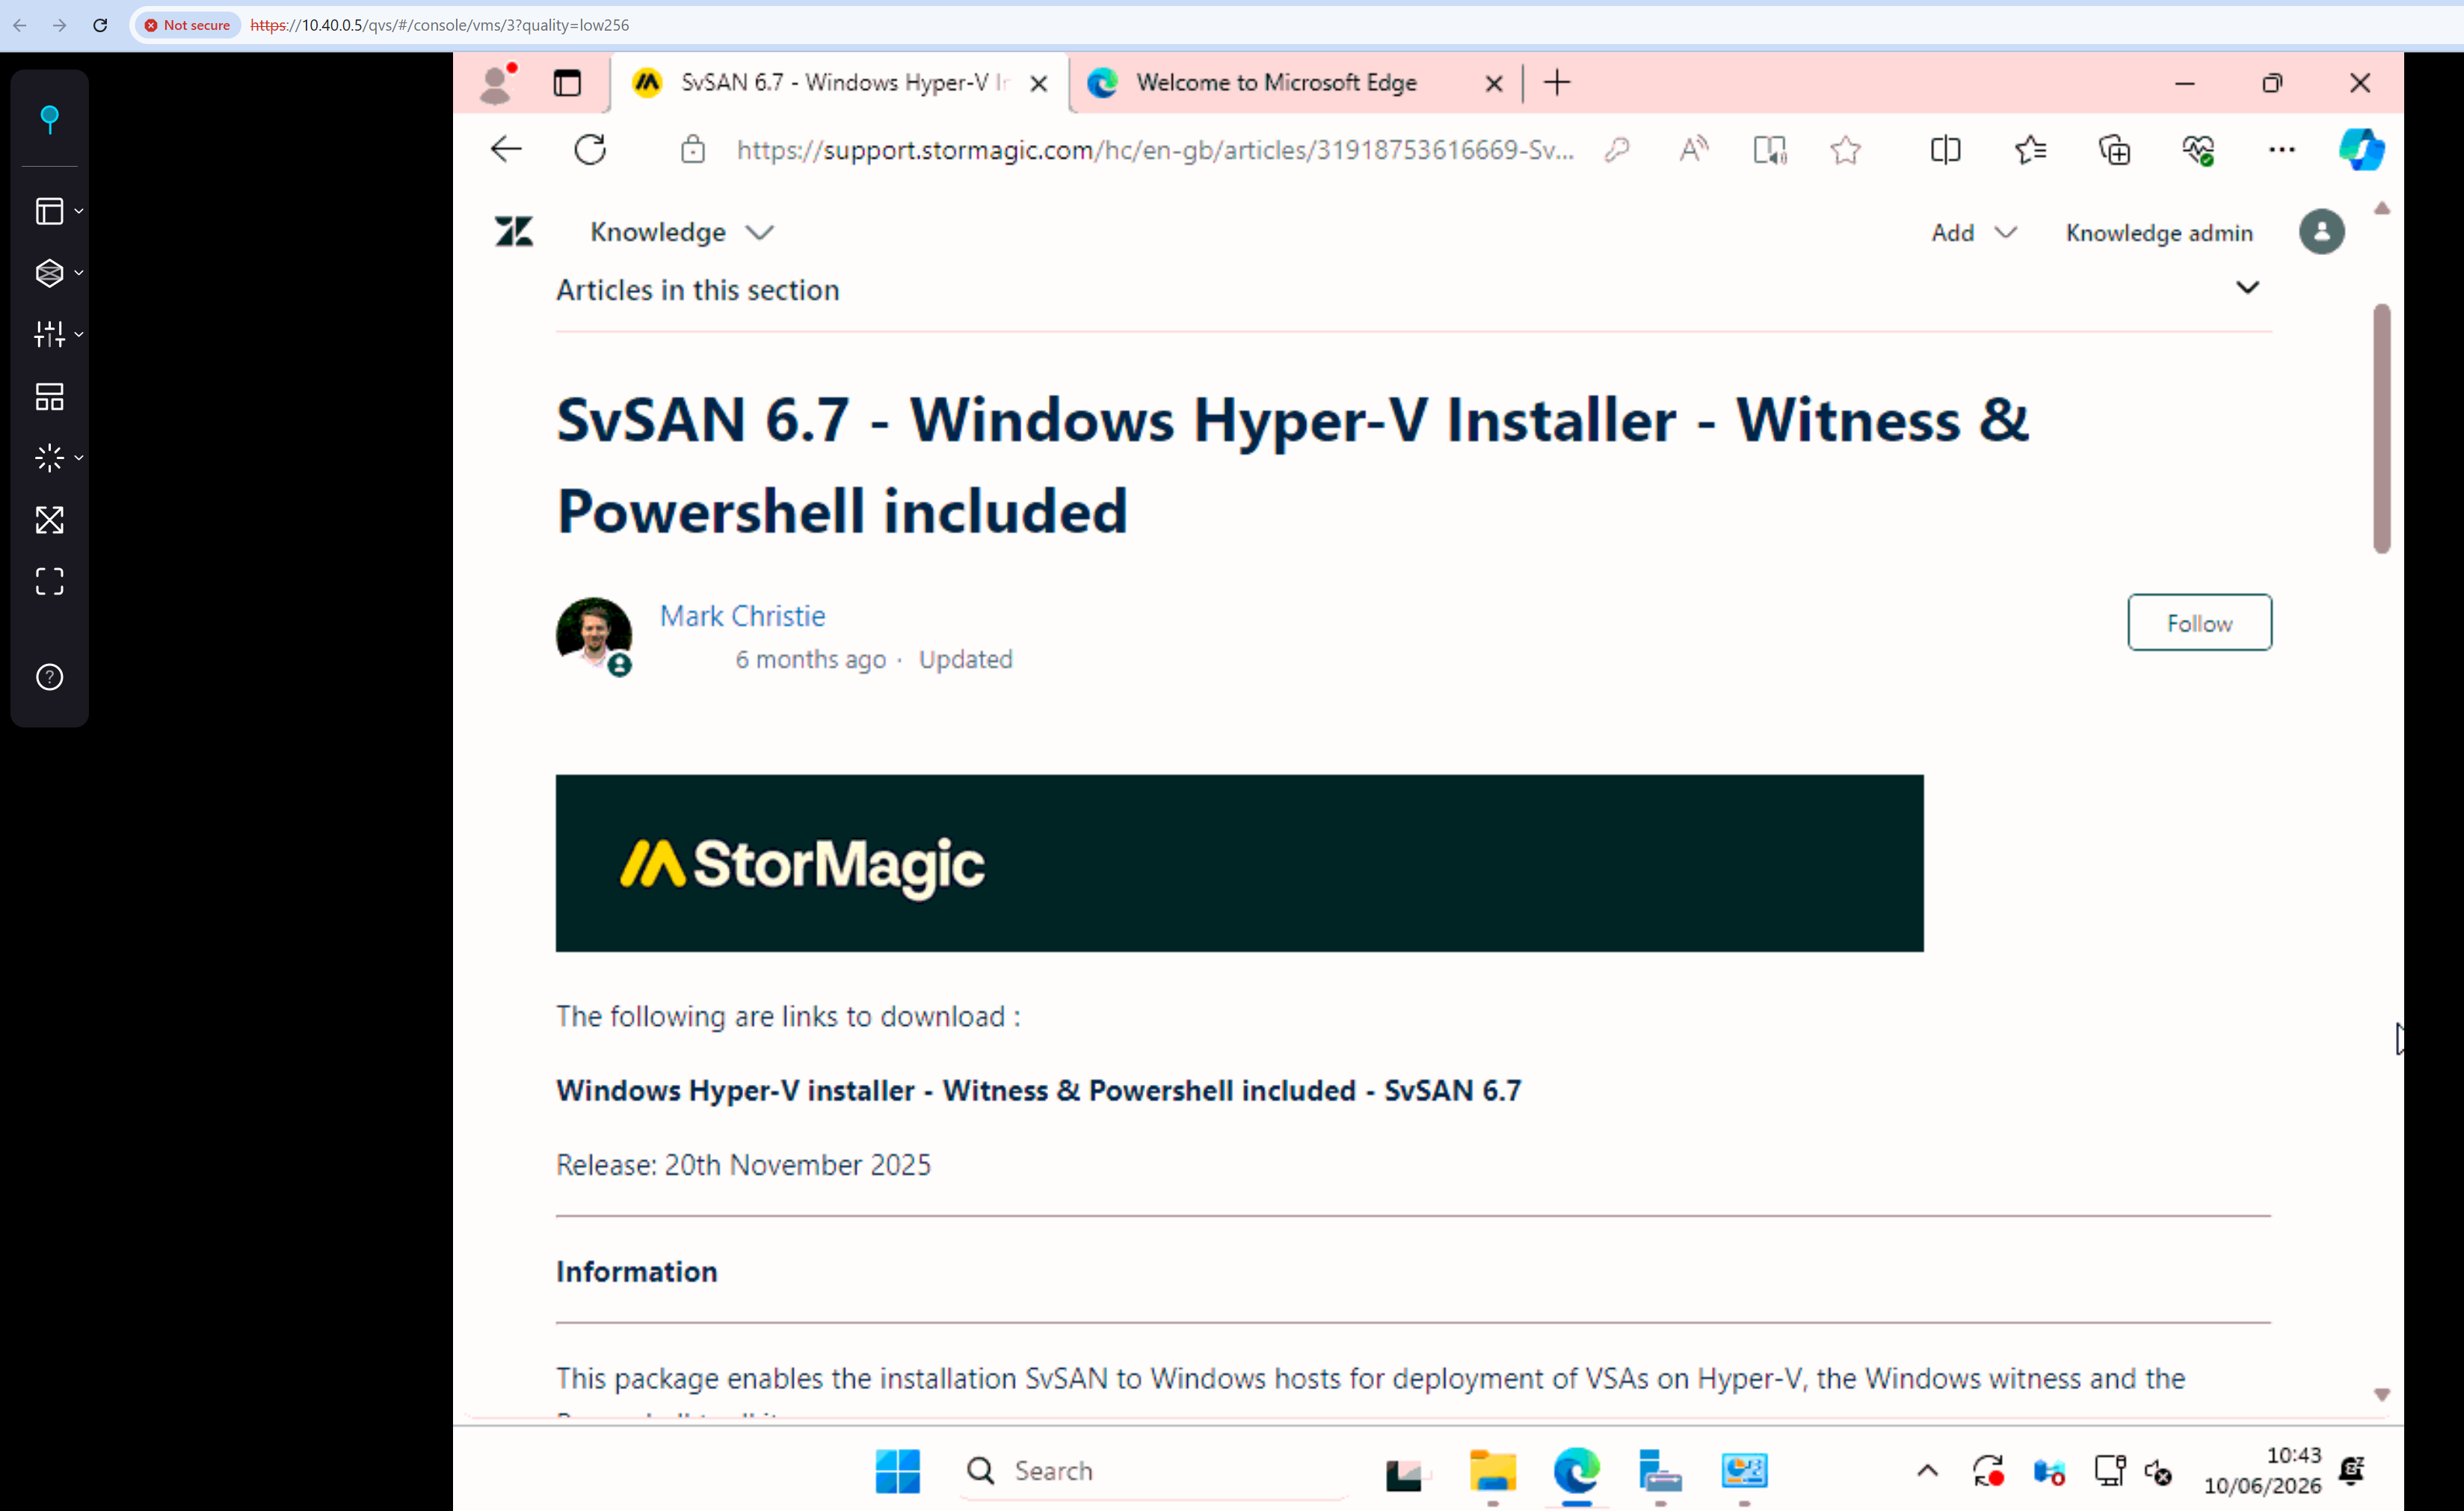Expand the Knowledge dropdown menu
This screenshot has width=2464, height=1511.
(x=682, y=232)
